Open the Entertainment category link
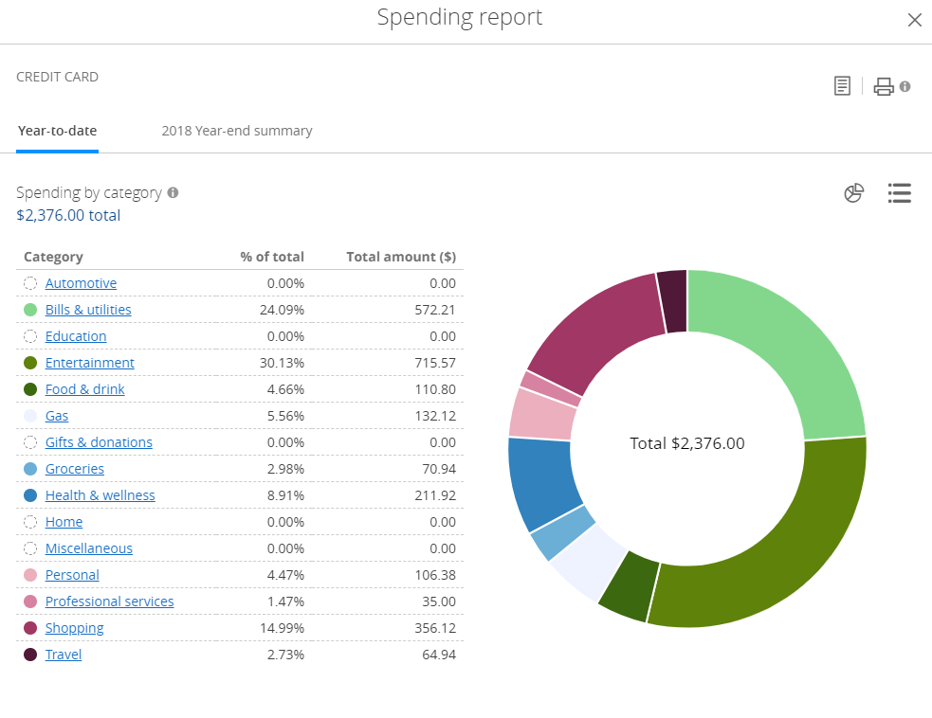 89,363
